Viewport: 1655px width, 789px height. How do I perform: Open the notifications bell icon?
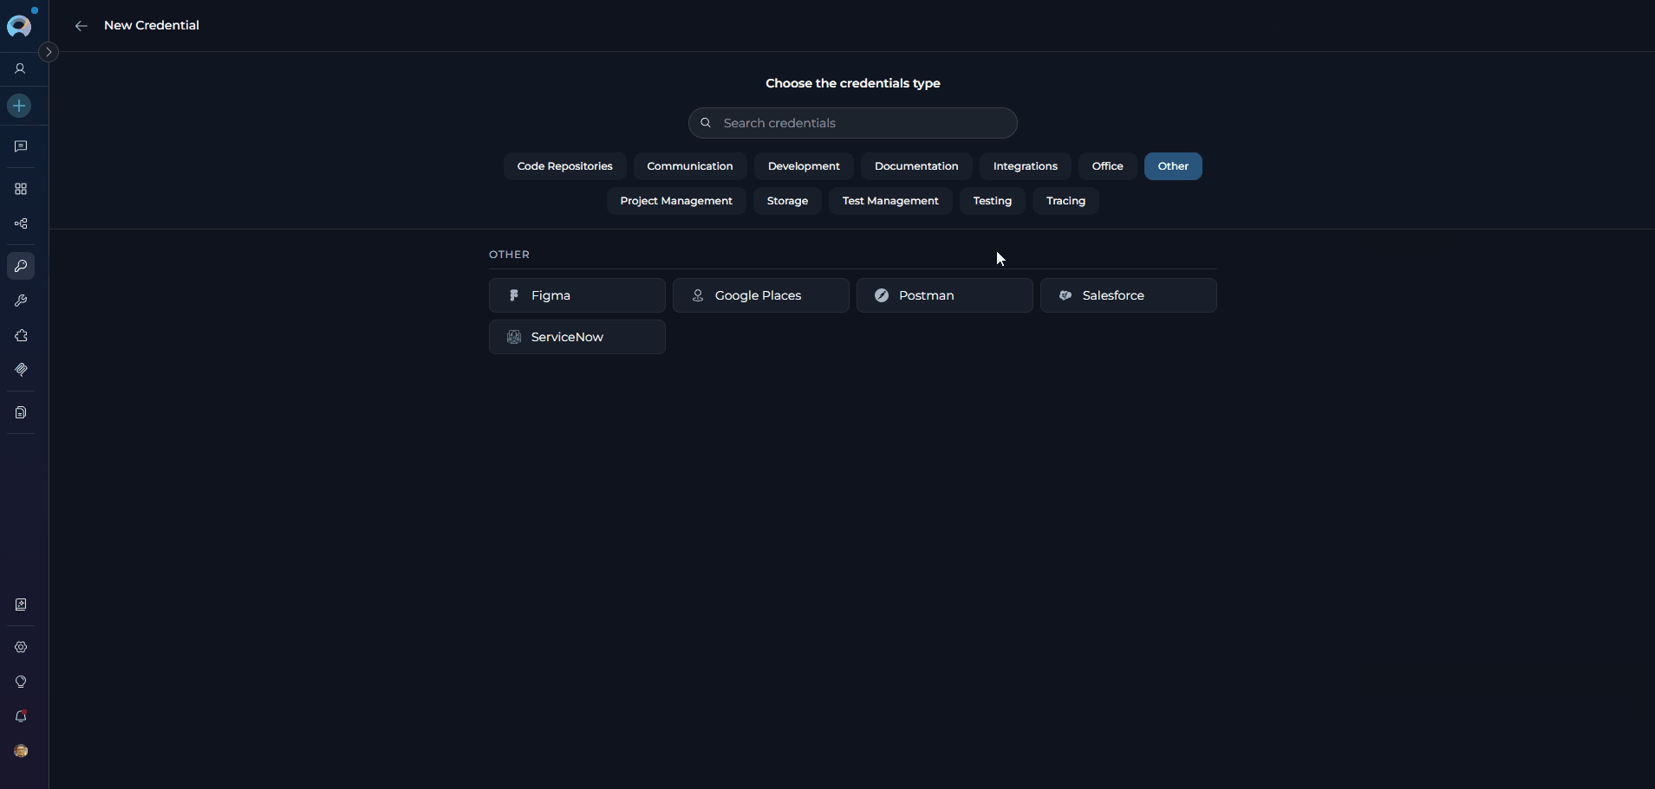[x=21, y=716]
